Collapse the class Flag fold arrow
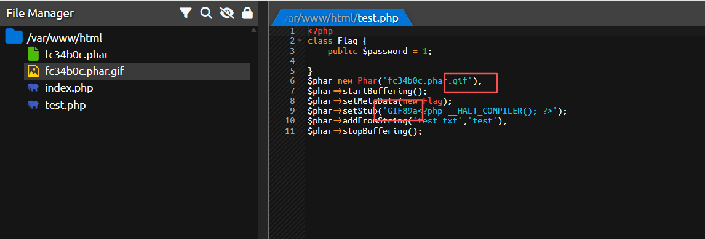Viewport: 705px width, 239px height. tap(300, 41)
